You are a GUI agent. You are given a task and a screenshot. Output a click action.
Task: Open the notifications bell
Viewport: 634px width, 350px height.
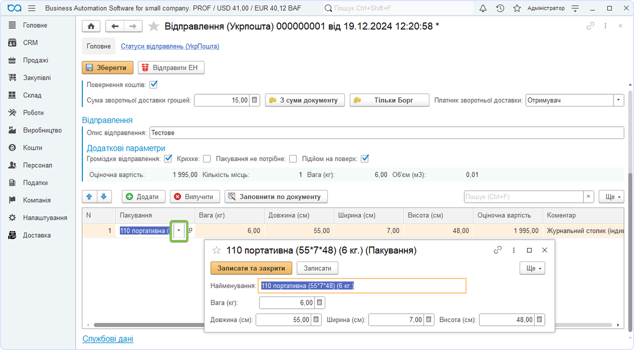tap(483, 8)
